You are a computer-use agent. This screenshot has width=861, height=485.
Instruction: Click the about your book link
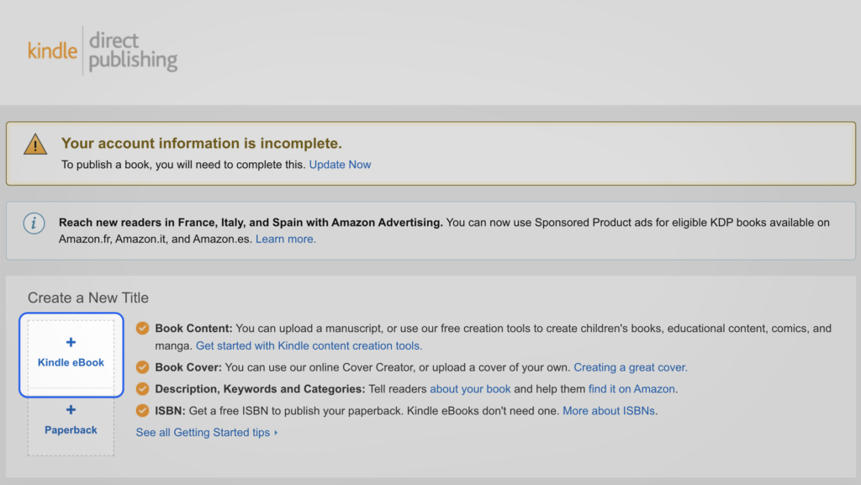click(470, 389)
